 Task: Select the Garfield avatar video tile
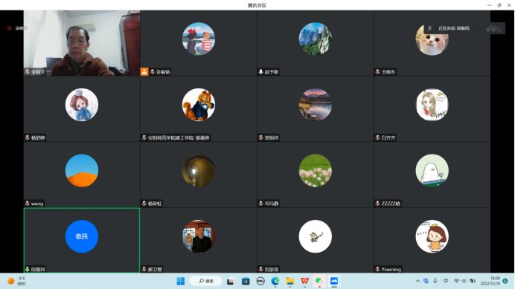coord(199,109)
